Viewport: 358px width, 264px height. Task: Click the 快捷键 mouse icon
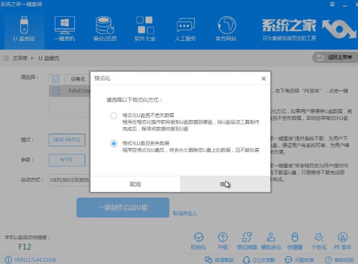tap(294, 241)
